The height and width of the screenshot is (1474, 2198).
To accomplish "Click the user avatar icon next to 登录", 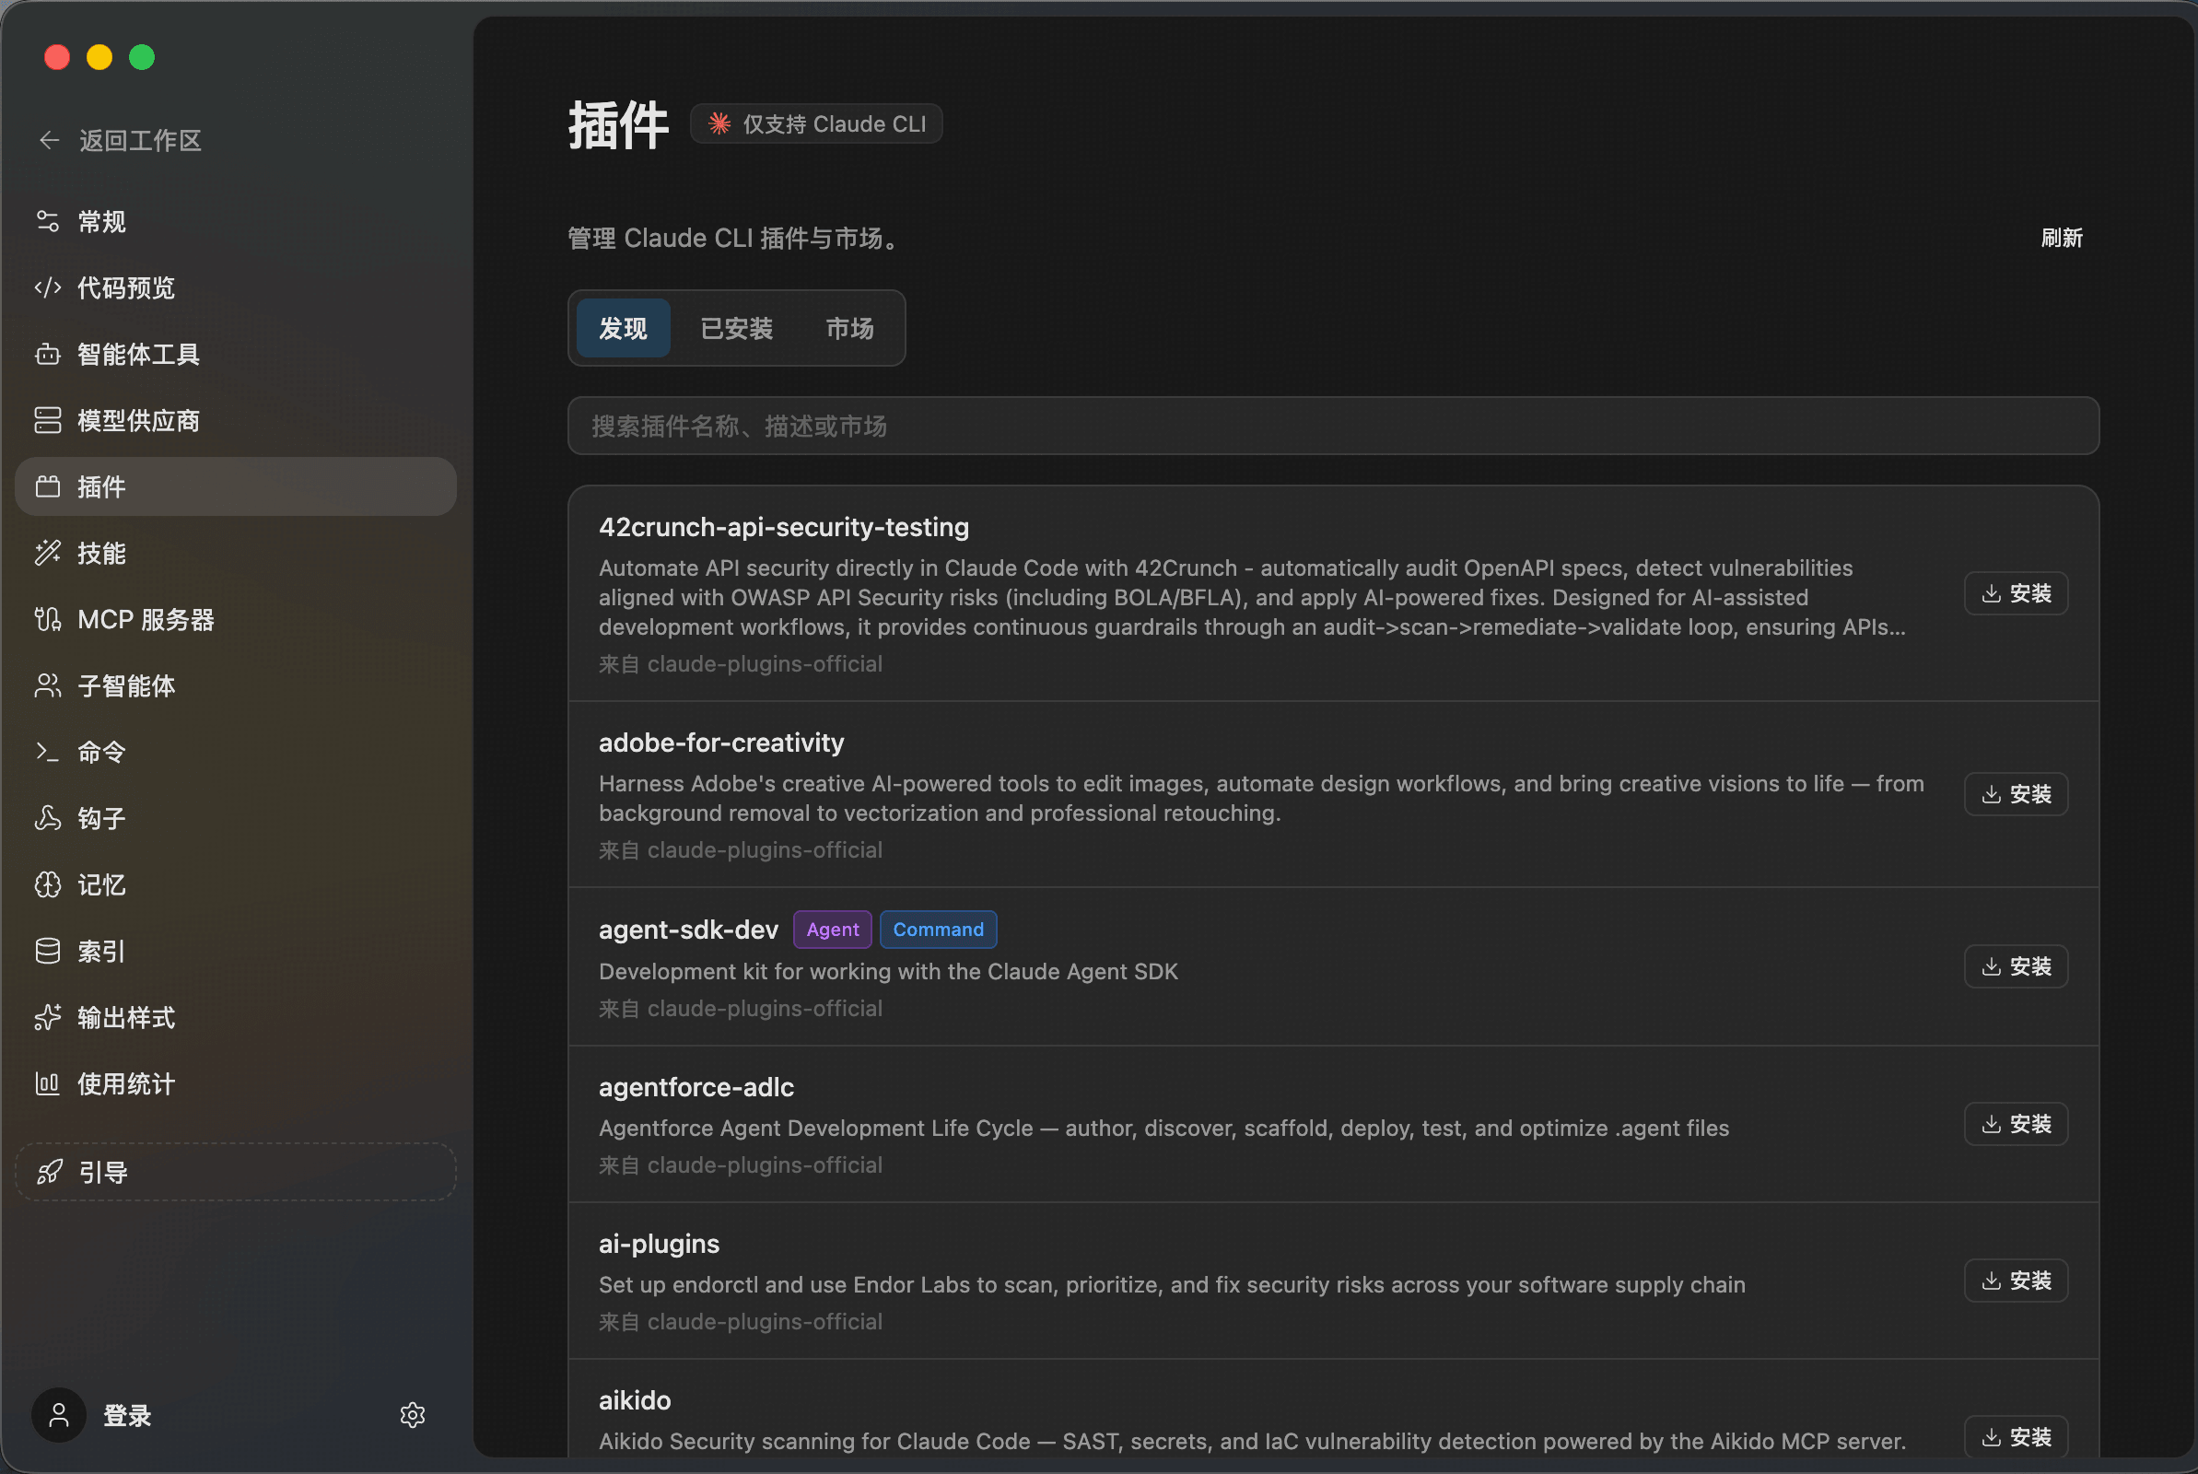I will point(59,1415).
